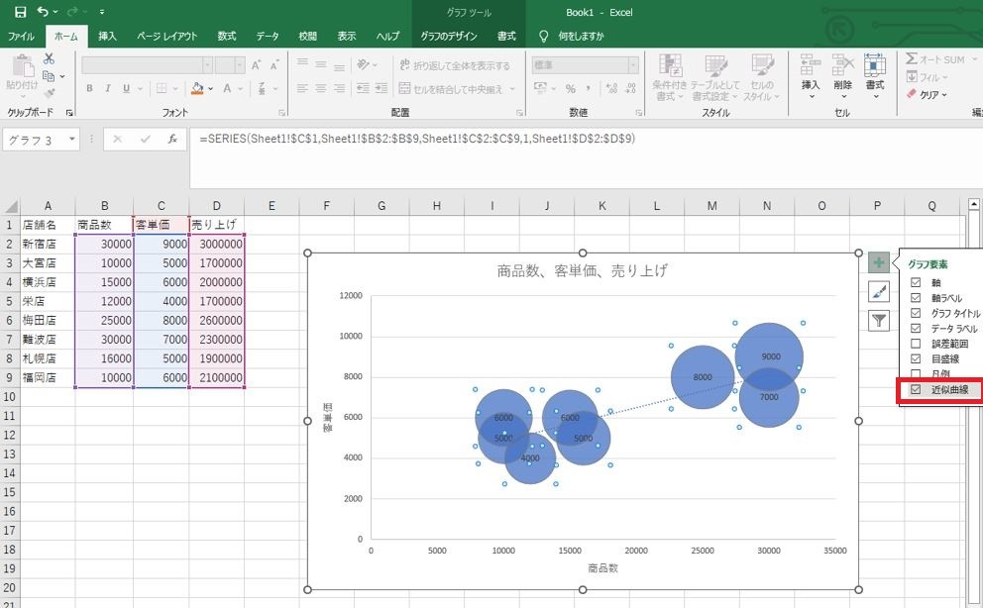Screen dimensions: 983x608
Task: Click the increase indent icon
Action: 382,88
